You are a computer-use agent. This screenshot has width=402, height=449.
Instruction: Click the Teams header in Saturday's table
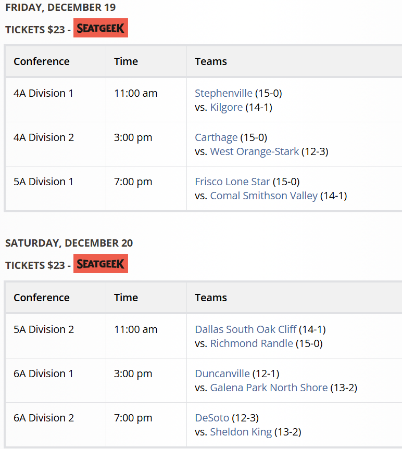tap(211, 298)
